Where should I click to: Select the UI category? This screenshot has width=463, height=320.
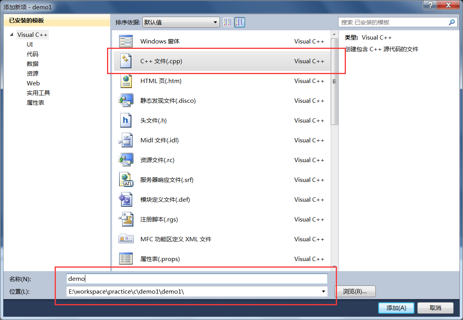coord(30,45)
